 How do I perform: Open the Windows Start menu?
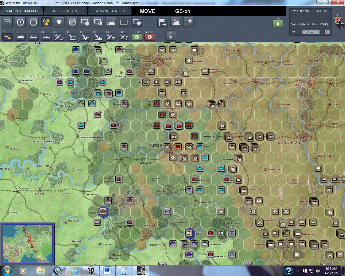[7, 270]
